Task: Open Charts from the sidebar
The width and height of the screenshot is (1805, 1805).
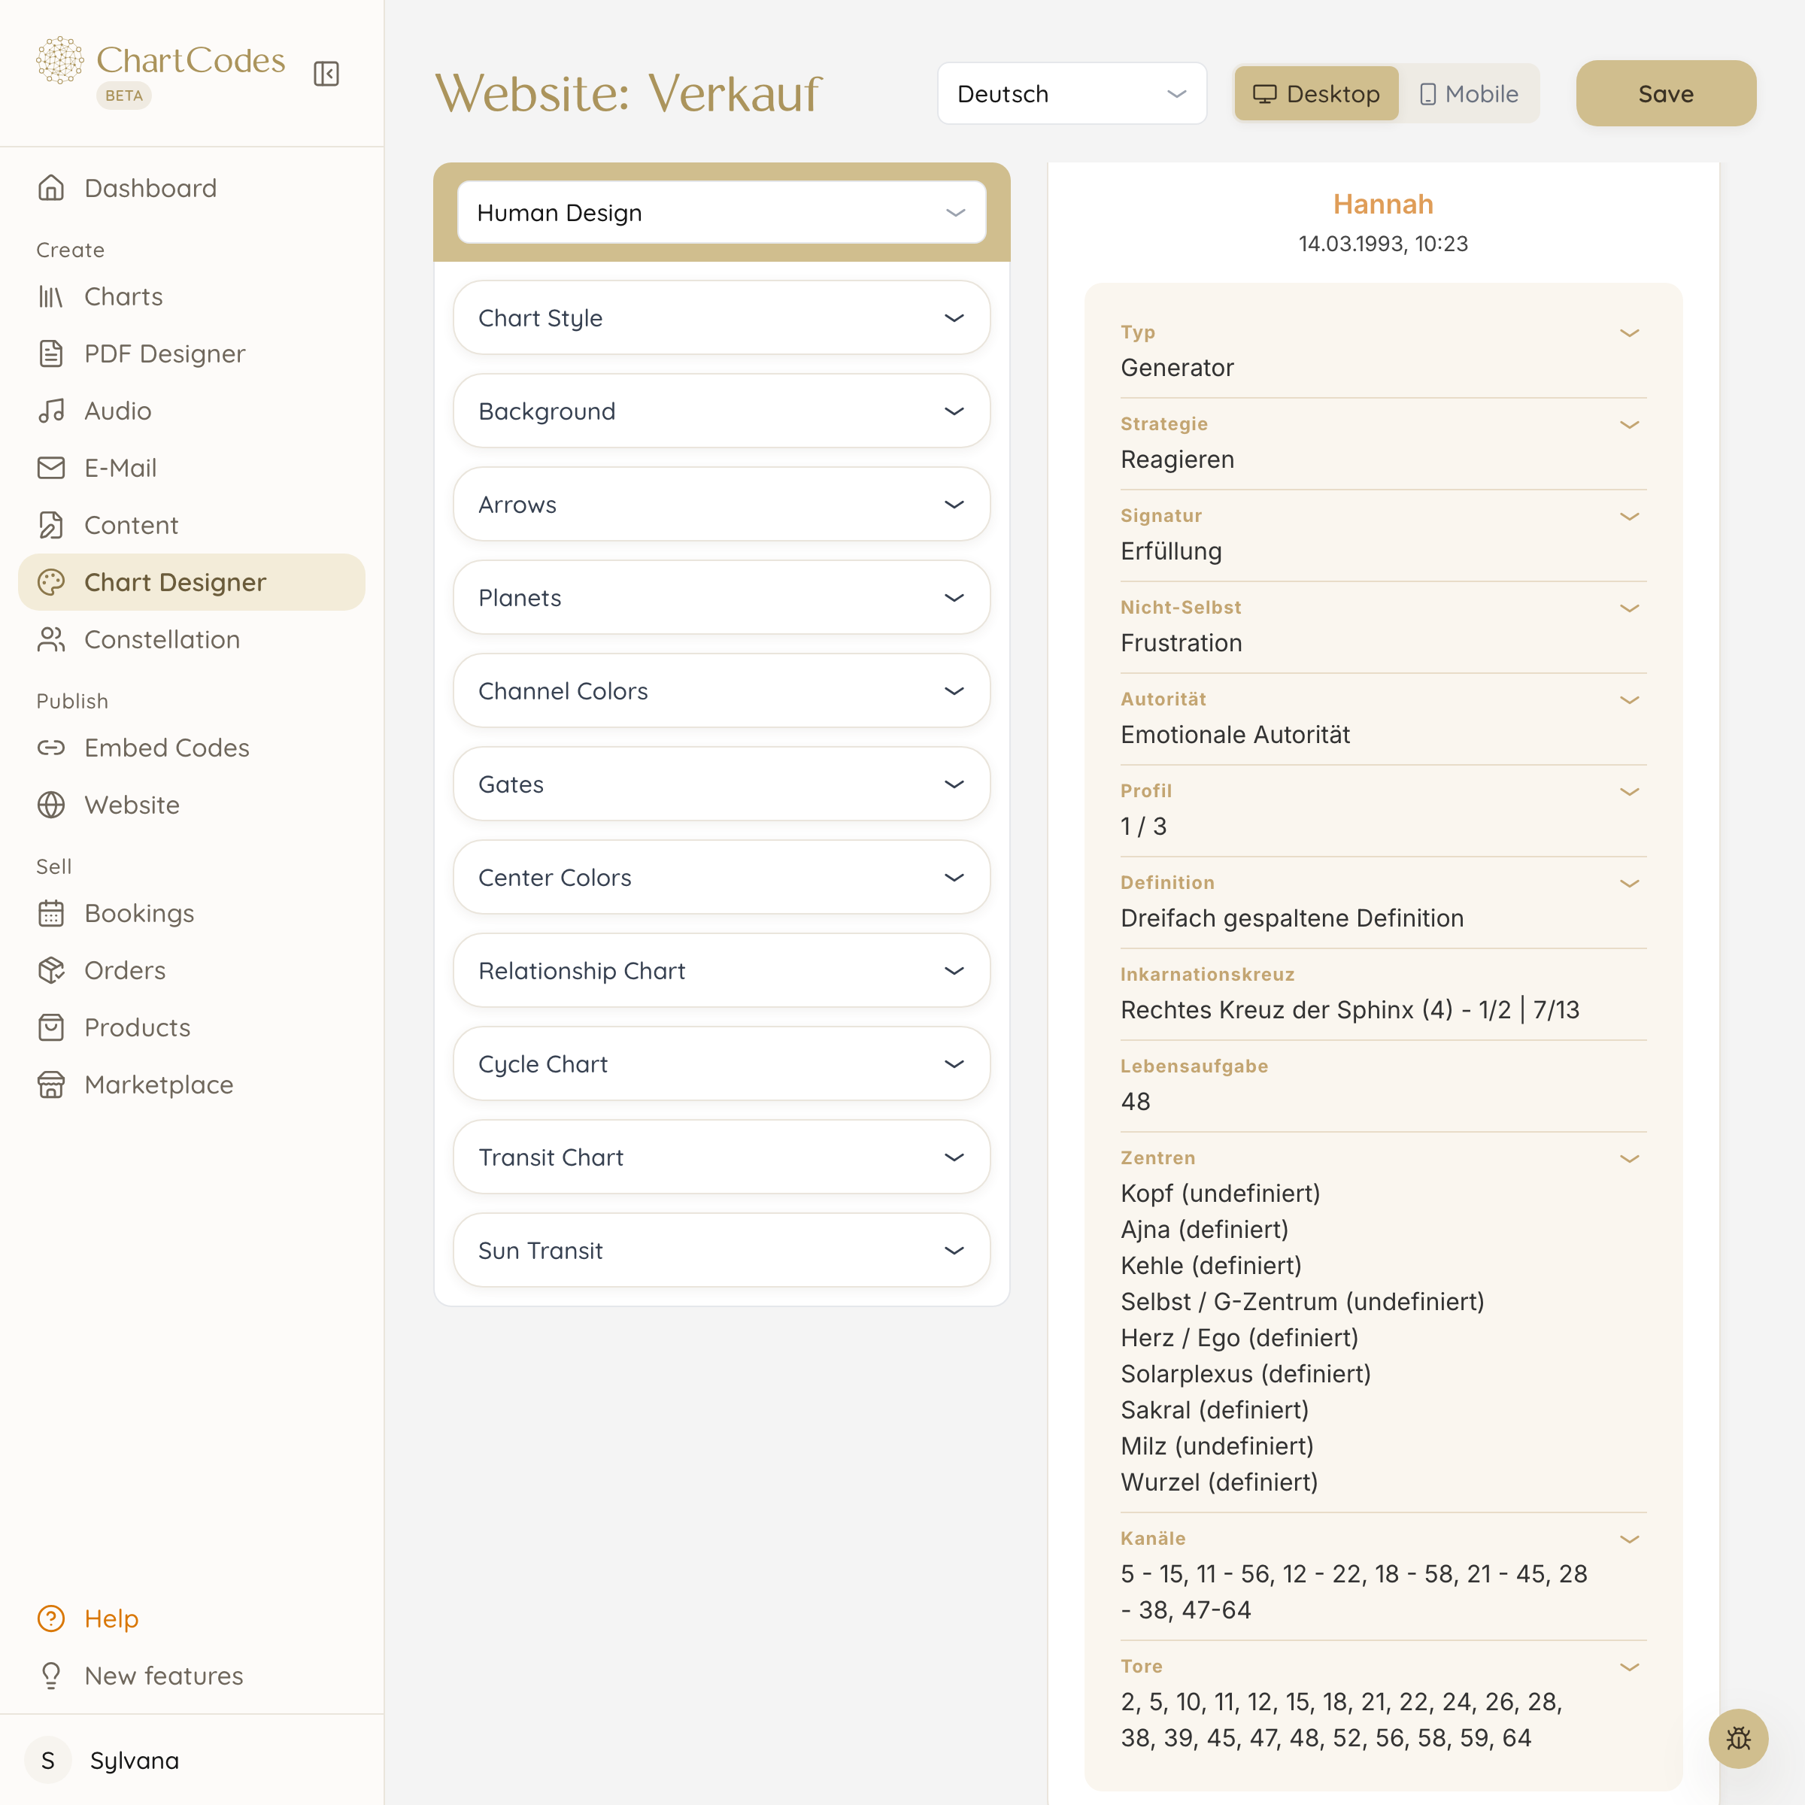Action: (192, 296)
